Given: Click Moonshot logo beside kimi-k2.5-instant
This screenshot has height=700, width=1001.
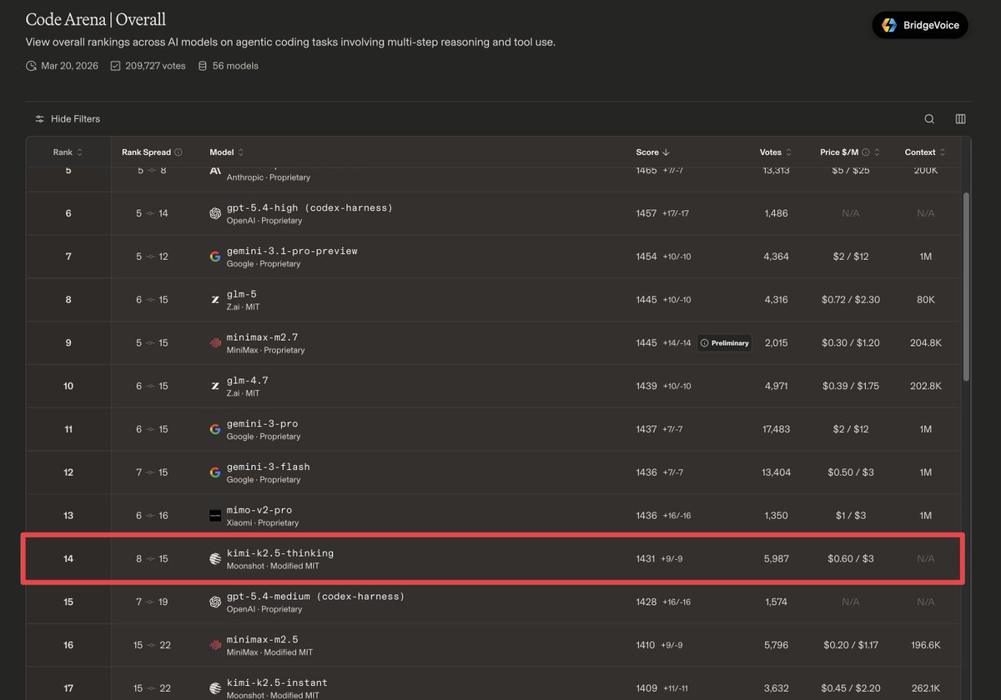Looking at the screenshot, I should [215, 688].
